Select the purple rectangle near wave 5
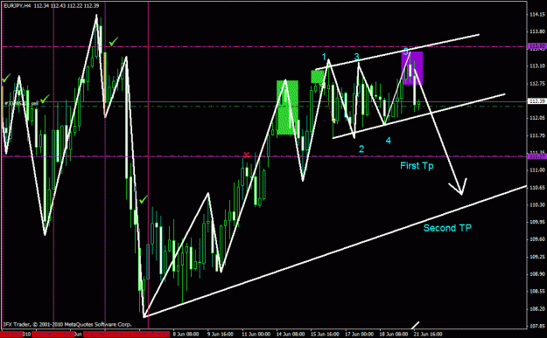 412,68
